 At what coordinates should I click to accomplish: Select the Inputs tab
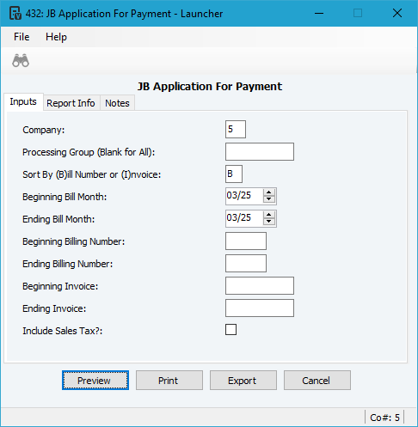pos(23,101)
